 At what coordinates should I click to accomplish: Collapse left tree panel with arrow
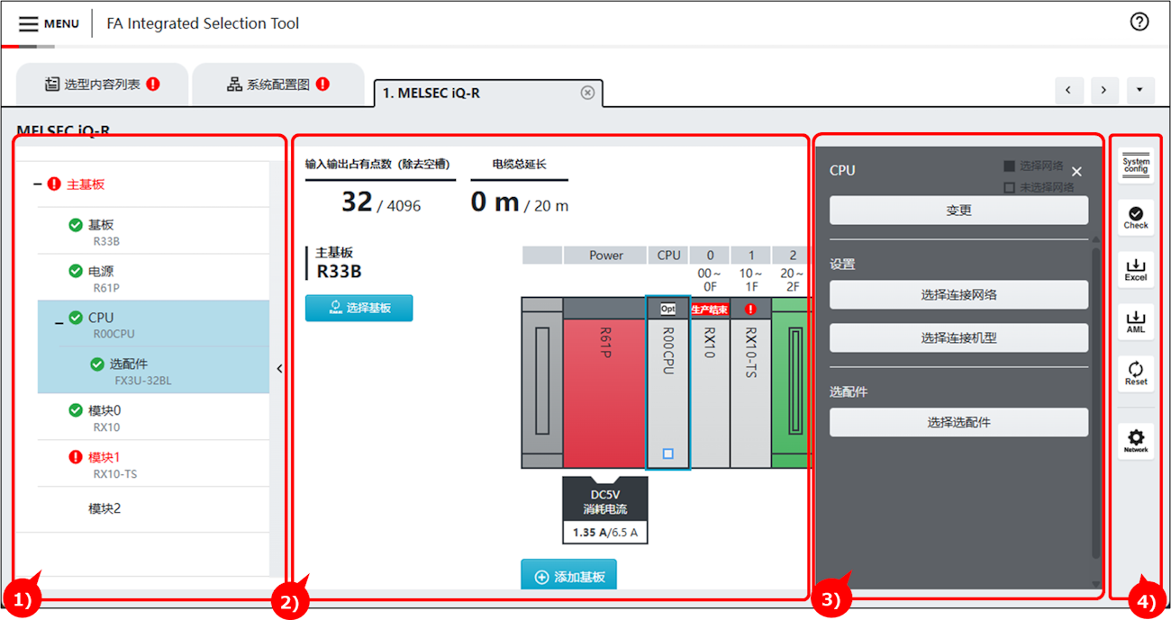[279, 368]
